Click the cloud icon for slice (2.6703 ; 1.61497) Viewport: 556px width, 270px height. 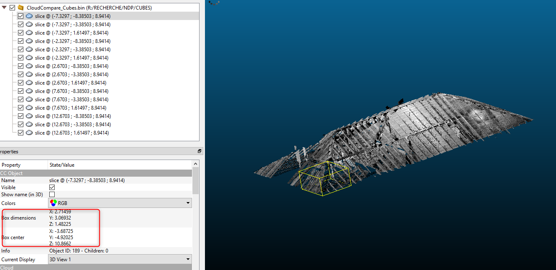click(29, 82)
